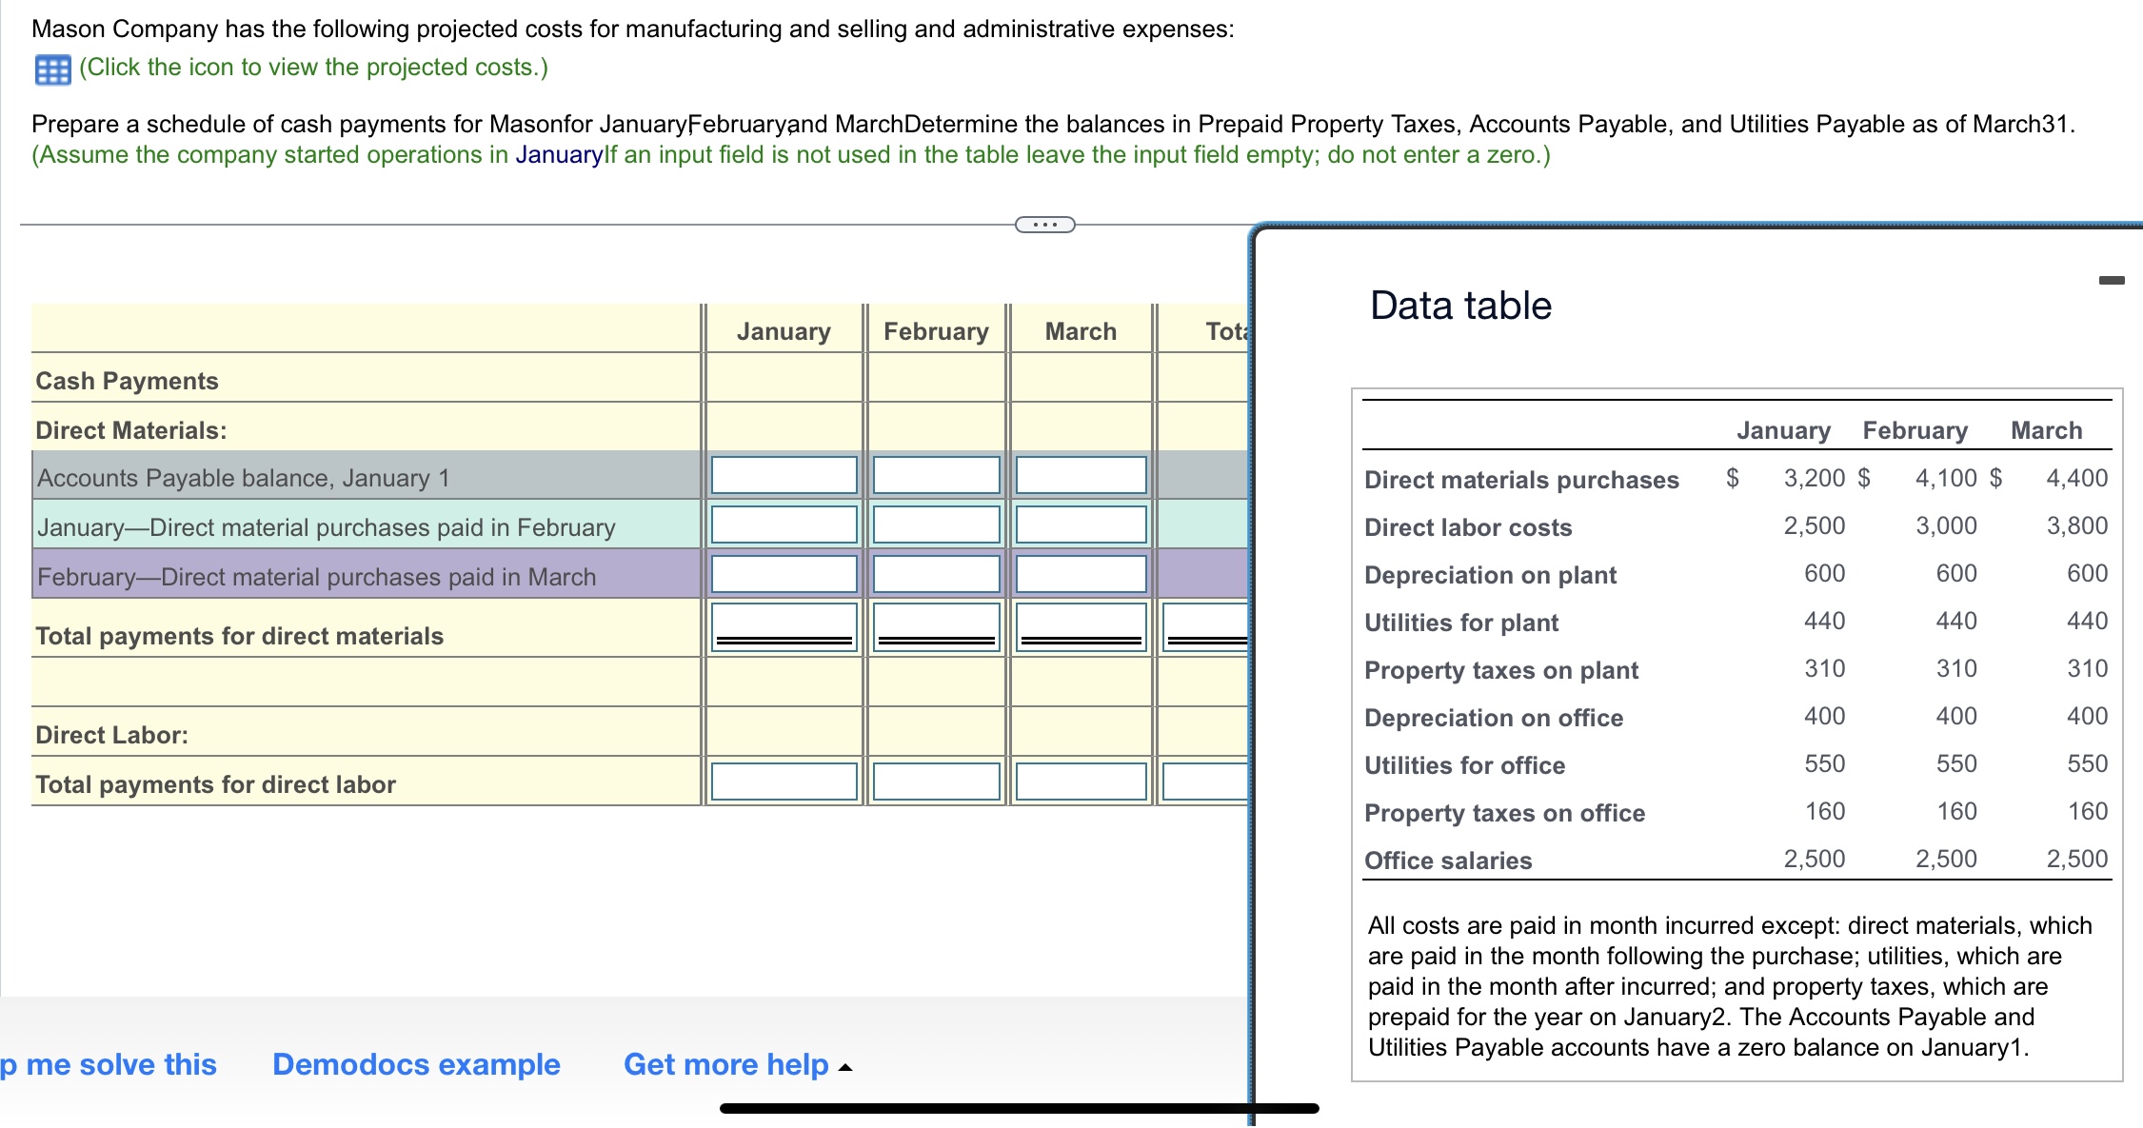This screenshot has height=1128, width=2143.
Task: Open the projected costs link text
Action: 313,68
